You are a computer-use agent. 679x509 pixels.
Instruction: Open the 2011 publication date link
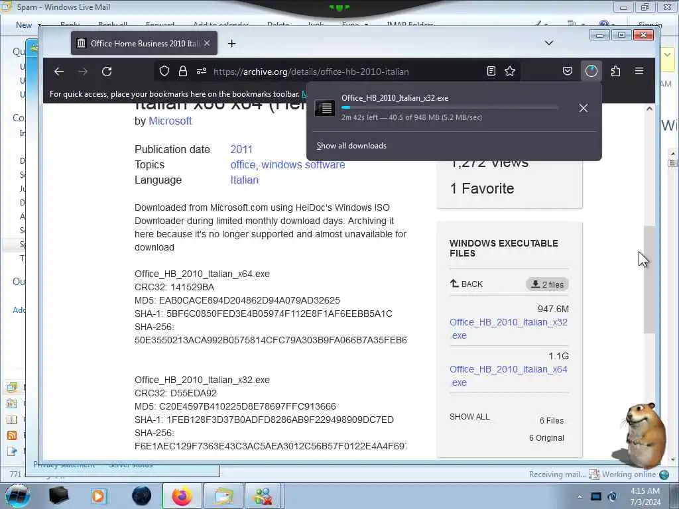click(241, 149)
